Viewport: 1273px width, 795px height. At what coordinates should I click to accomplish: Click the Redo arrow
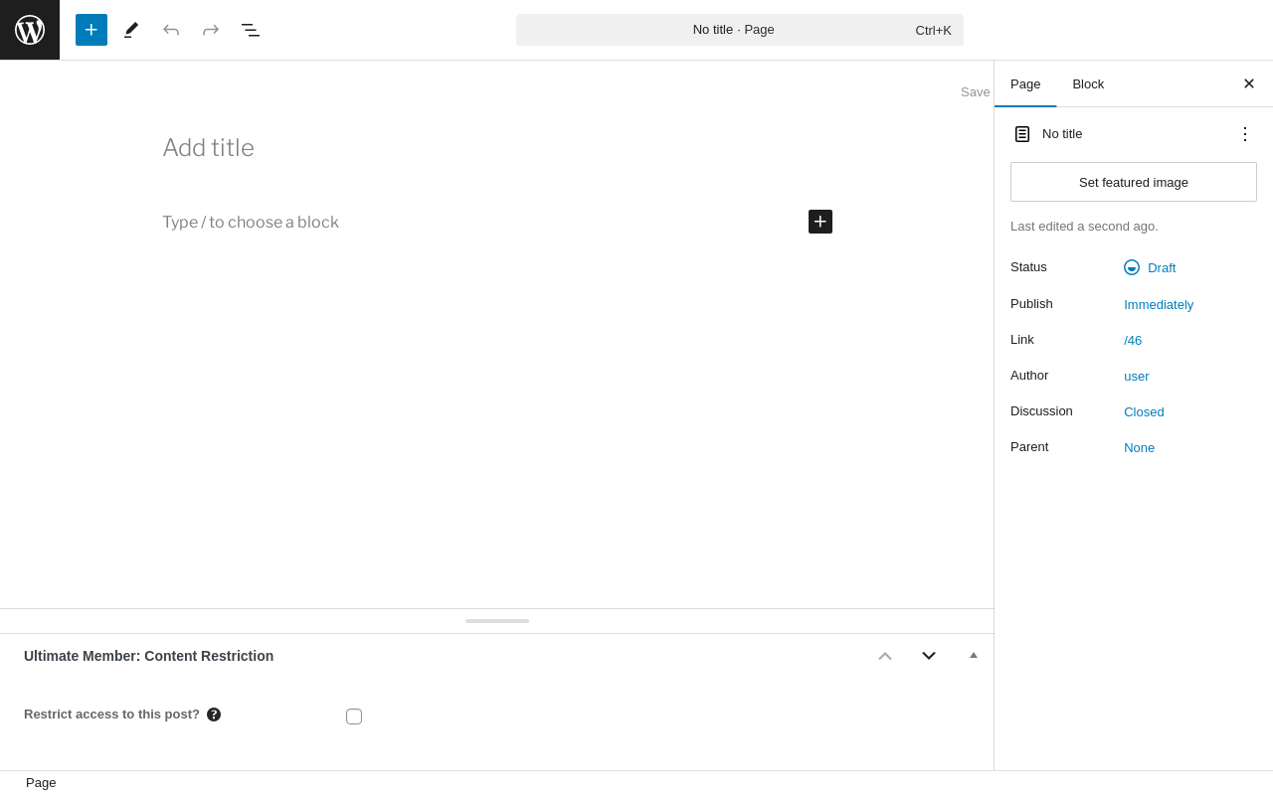211,30
